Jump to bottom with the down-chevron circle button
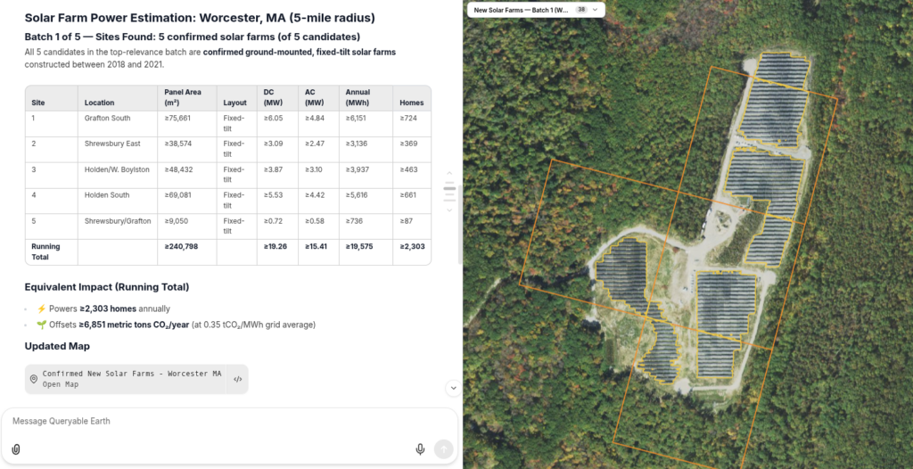Viewport: 913px width, 469px height. 454,388
